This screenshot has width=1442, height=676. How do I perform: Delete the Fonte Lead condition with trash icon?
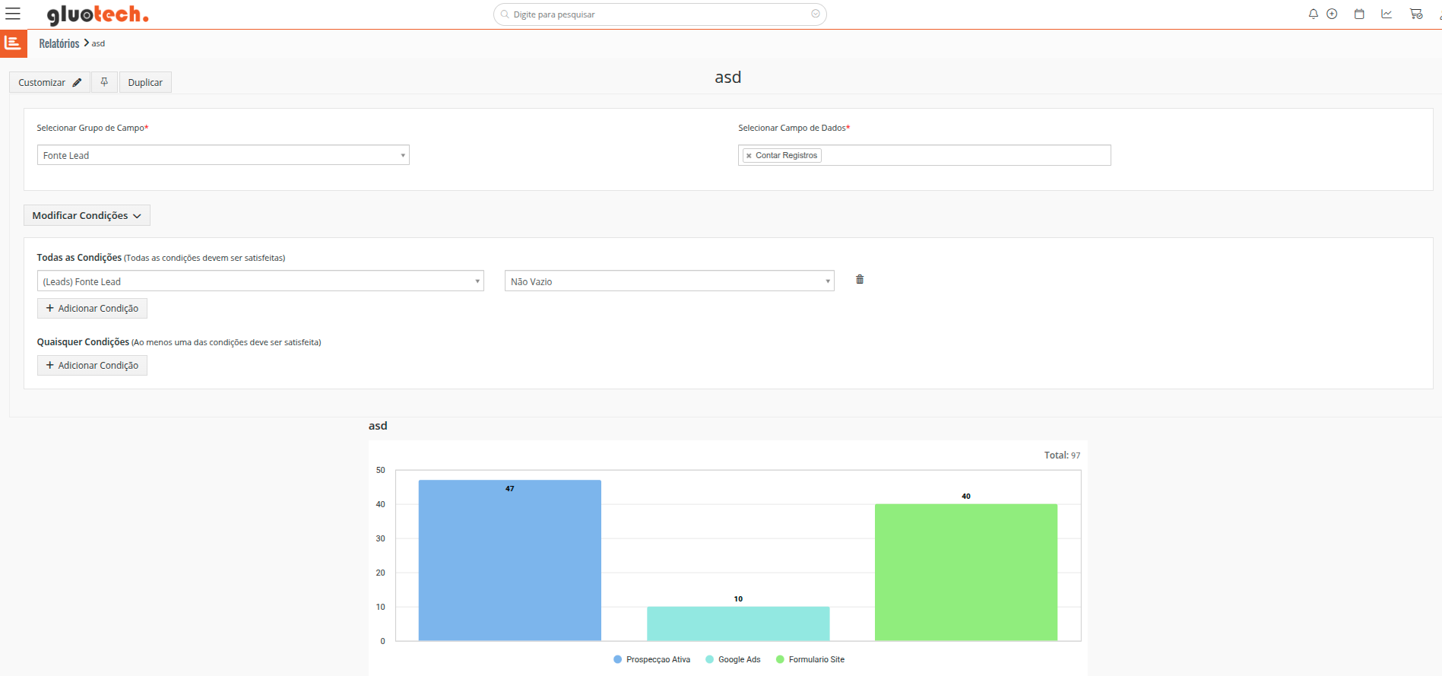tap(860, 280)
